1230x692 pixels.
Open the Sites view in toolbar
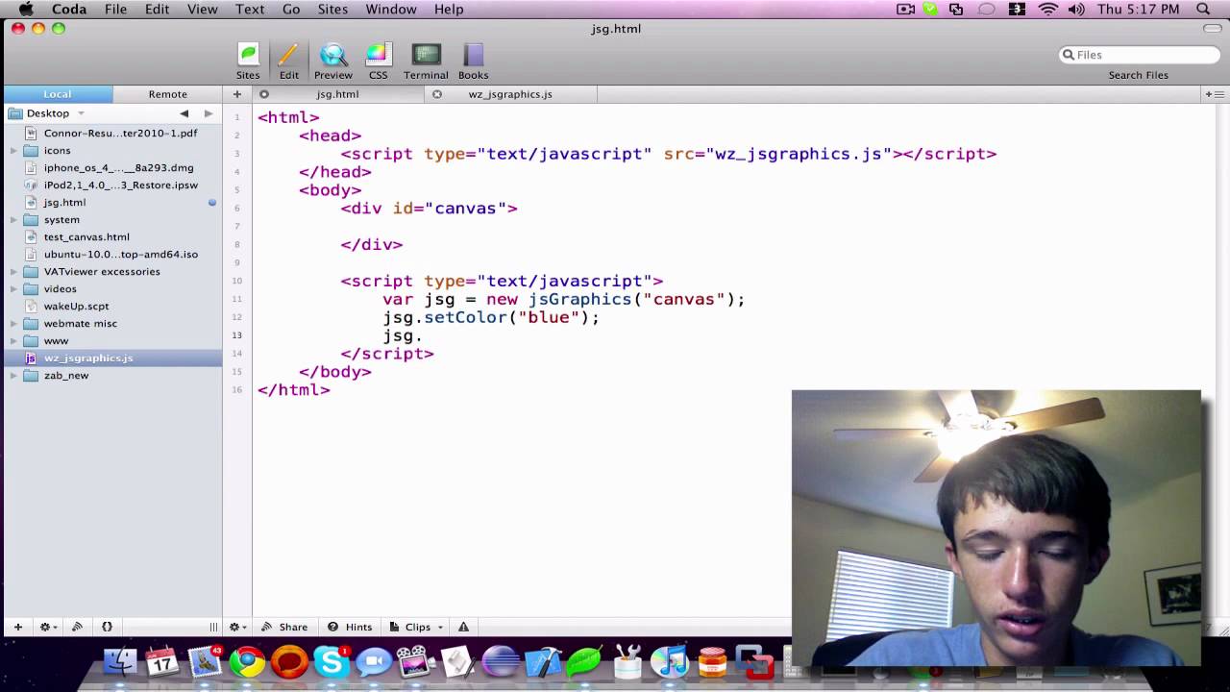(x=248, y=62)
